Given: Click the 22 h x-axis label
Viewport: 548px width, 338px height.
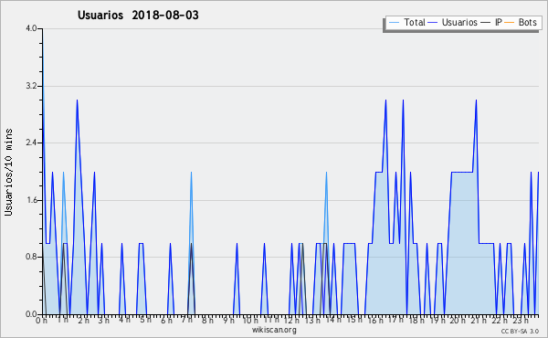Looking at the screenshot, I should tap(499, 320).
